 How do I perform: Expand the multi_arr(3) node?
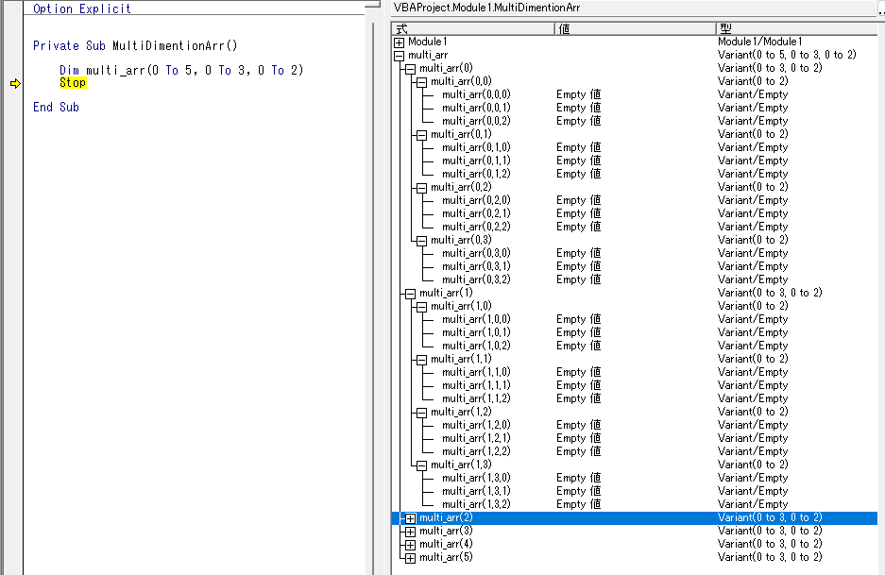click(410, 532)
